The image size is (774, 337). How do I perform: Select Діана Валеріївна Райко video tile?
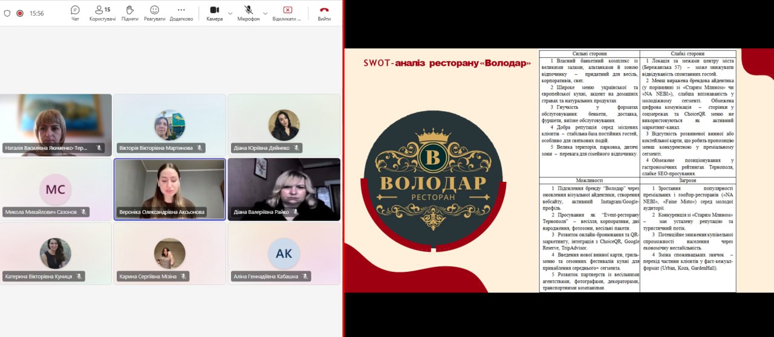(284, 190)
